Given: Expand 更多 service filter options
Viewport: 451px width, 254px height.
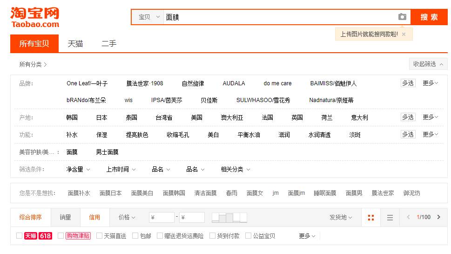Looking at the screenshot, I should [307, 236].
